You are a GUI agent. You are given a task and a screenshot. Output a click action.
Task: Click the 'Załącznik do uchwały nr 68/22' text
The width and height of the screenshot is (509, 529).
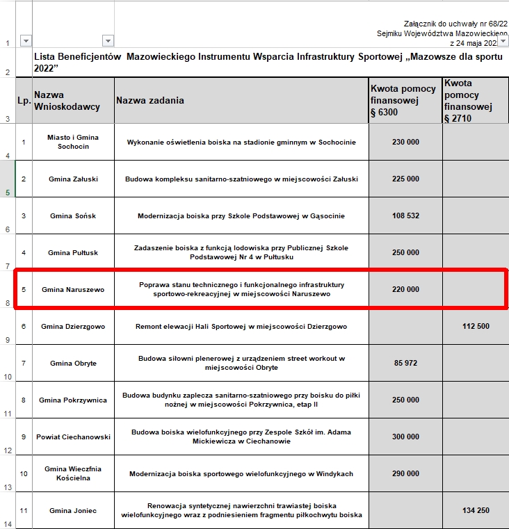point(455,24)
